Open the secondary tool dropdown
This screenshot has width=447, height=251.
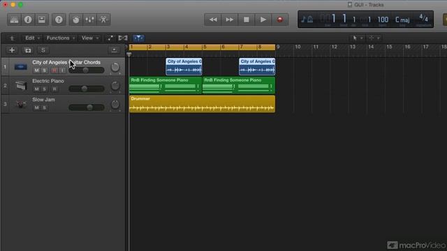pos(374,38)
